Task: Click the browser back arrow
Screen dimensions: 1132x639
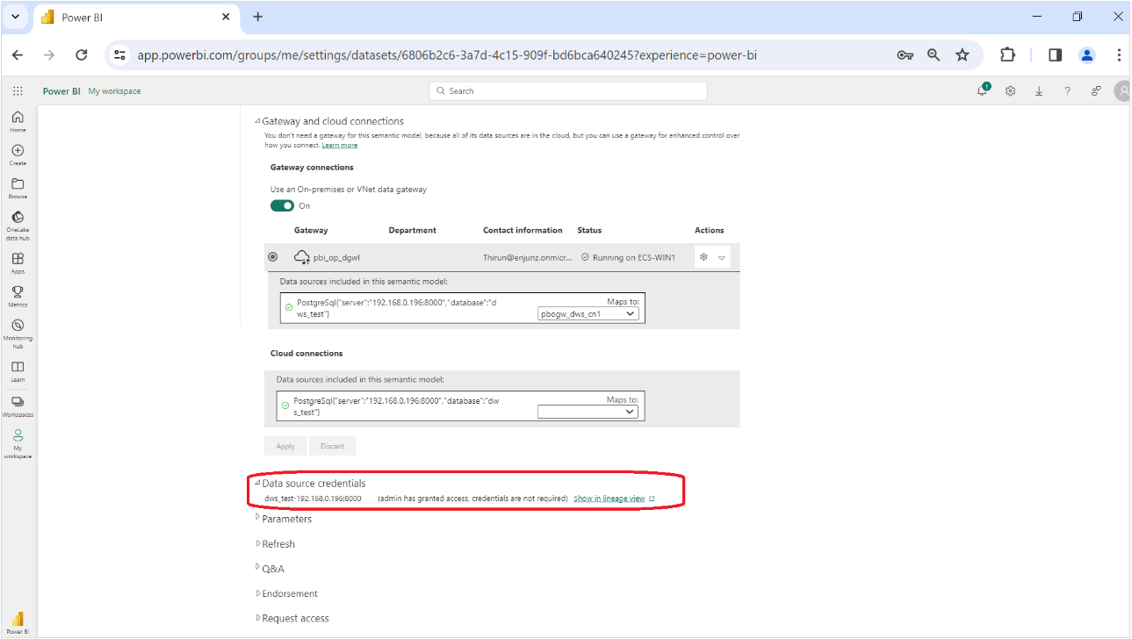Action: (x=18, y=54)
